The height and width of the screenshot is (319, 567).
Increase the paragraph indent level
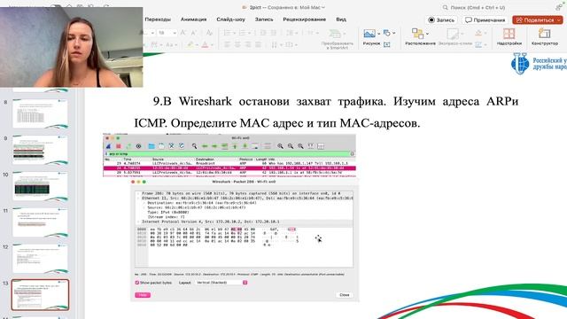point(274,33)
